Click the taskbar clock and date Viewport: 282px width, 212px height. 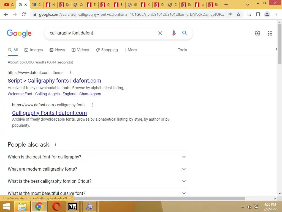270,207
